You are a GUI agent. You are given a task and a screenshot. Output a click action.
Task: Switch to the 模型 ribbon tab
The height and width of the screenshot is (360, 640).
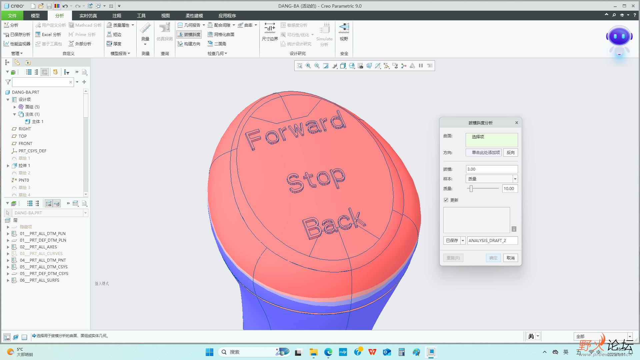(x=35, y=16)
